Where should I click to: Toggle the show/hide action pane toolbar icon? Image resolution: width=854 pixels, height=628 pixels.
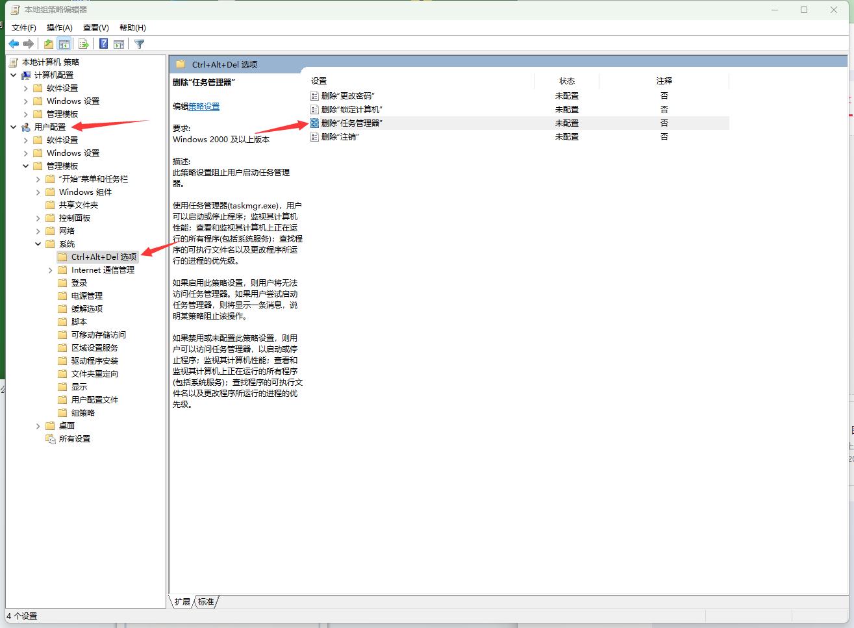click(119, 44)
